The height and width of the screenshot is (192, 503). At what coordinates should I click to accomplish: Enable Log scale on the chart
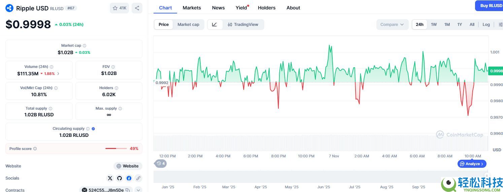[x=486, y=25]
